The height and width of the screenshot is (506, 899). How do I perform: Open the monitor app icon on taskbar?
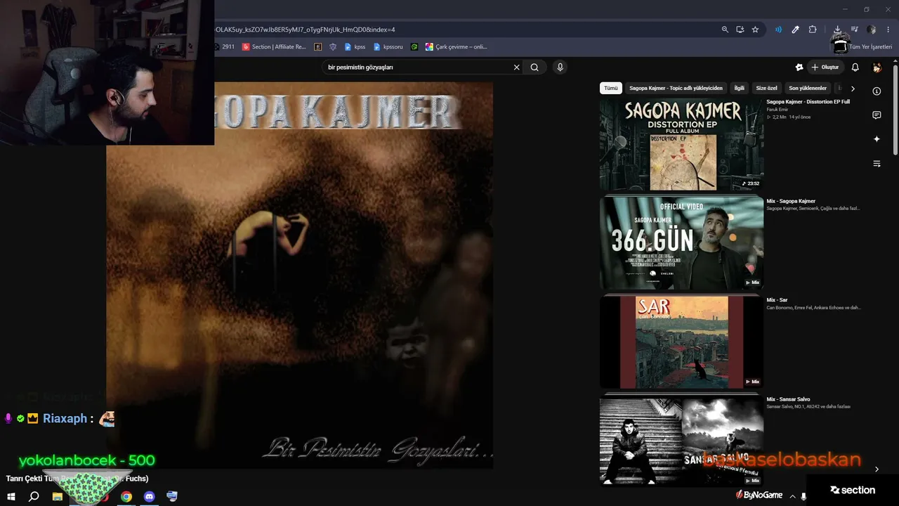coord(172,496)
